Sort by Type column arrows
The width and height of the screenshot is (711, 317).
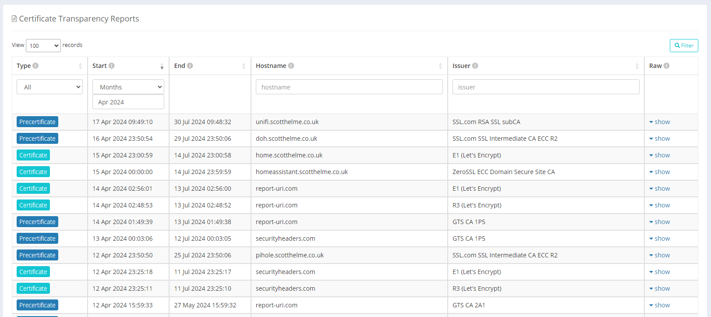click(x=80, y=66)
